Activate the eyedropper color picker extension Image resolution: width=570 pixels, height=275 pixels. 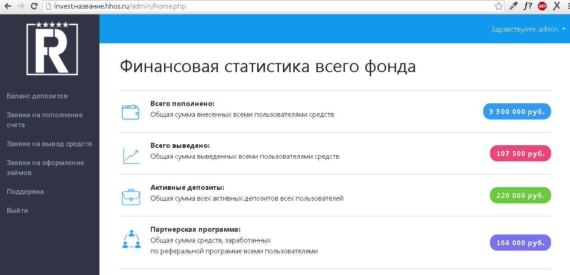[513, 6]
